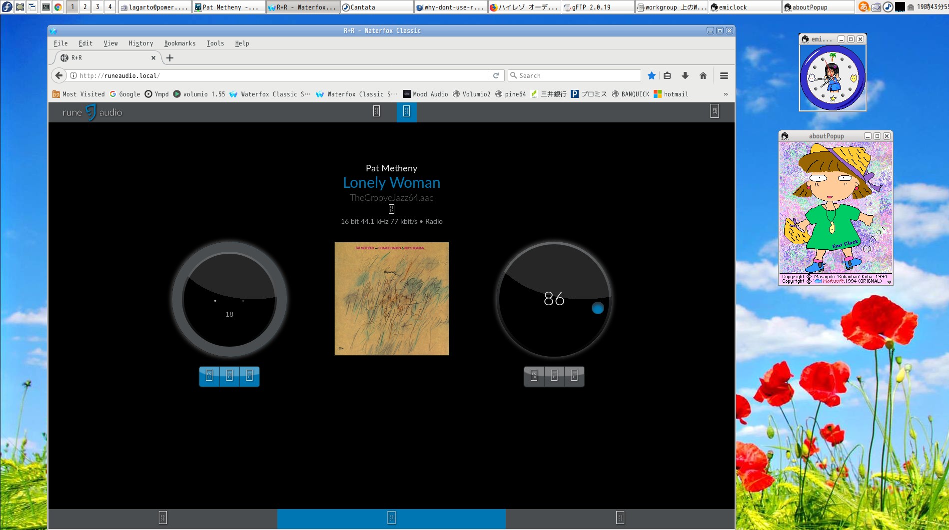Select the Play/Pause control
Image resolution: width=949 pixels, height=530 pixels.
(x=554, y=376)
